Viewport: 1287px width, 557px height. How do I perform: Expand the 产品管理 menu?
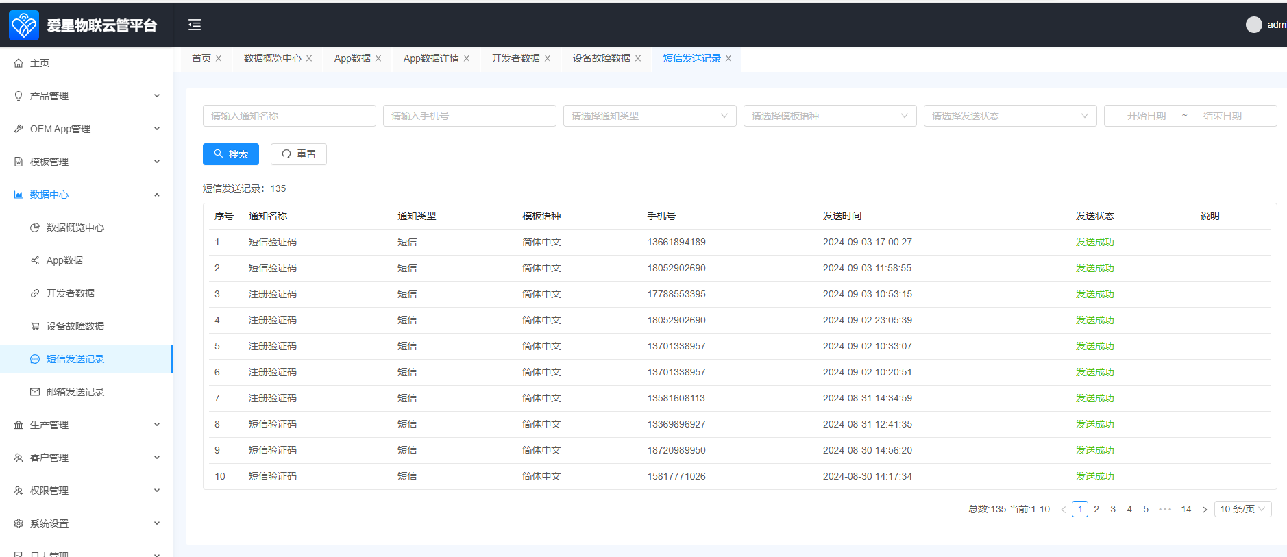click(157, 96)
